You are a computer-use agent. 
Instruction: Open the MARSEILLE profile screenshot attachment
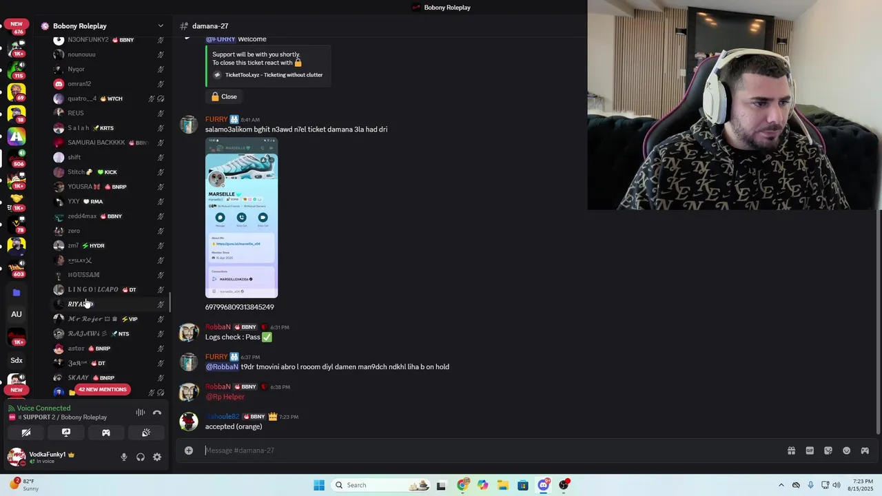point(241,218)
